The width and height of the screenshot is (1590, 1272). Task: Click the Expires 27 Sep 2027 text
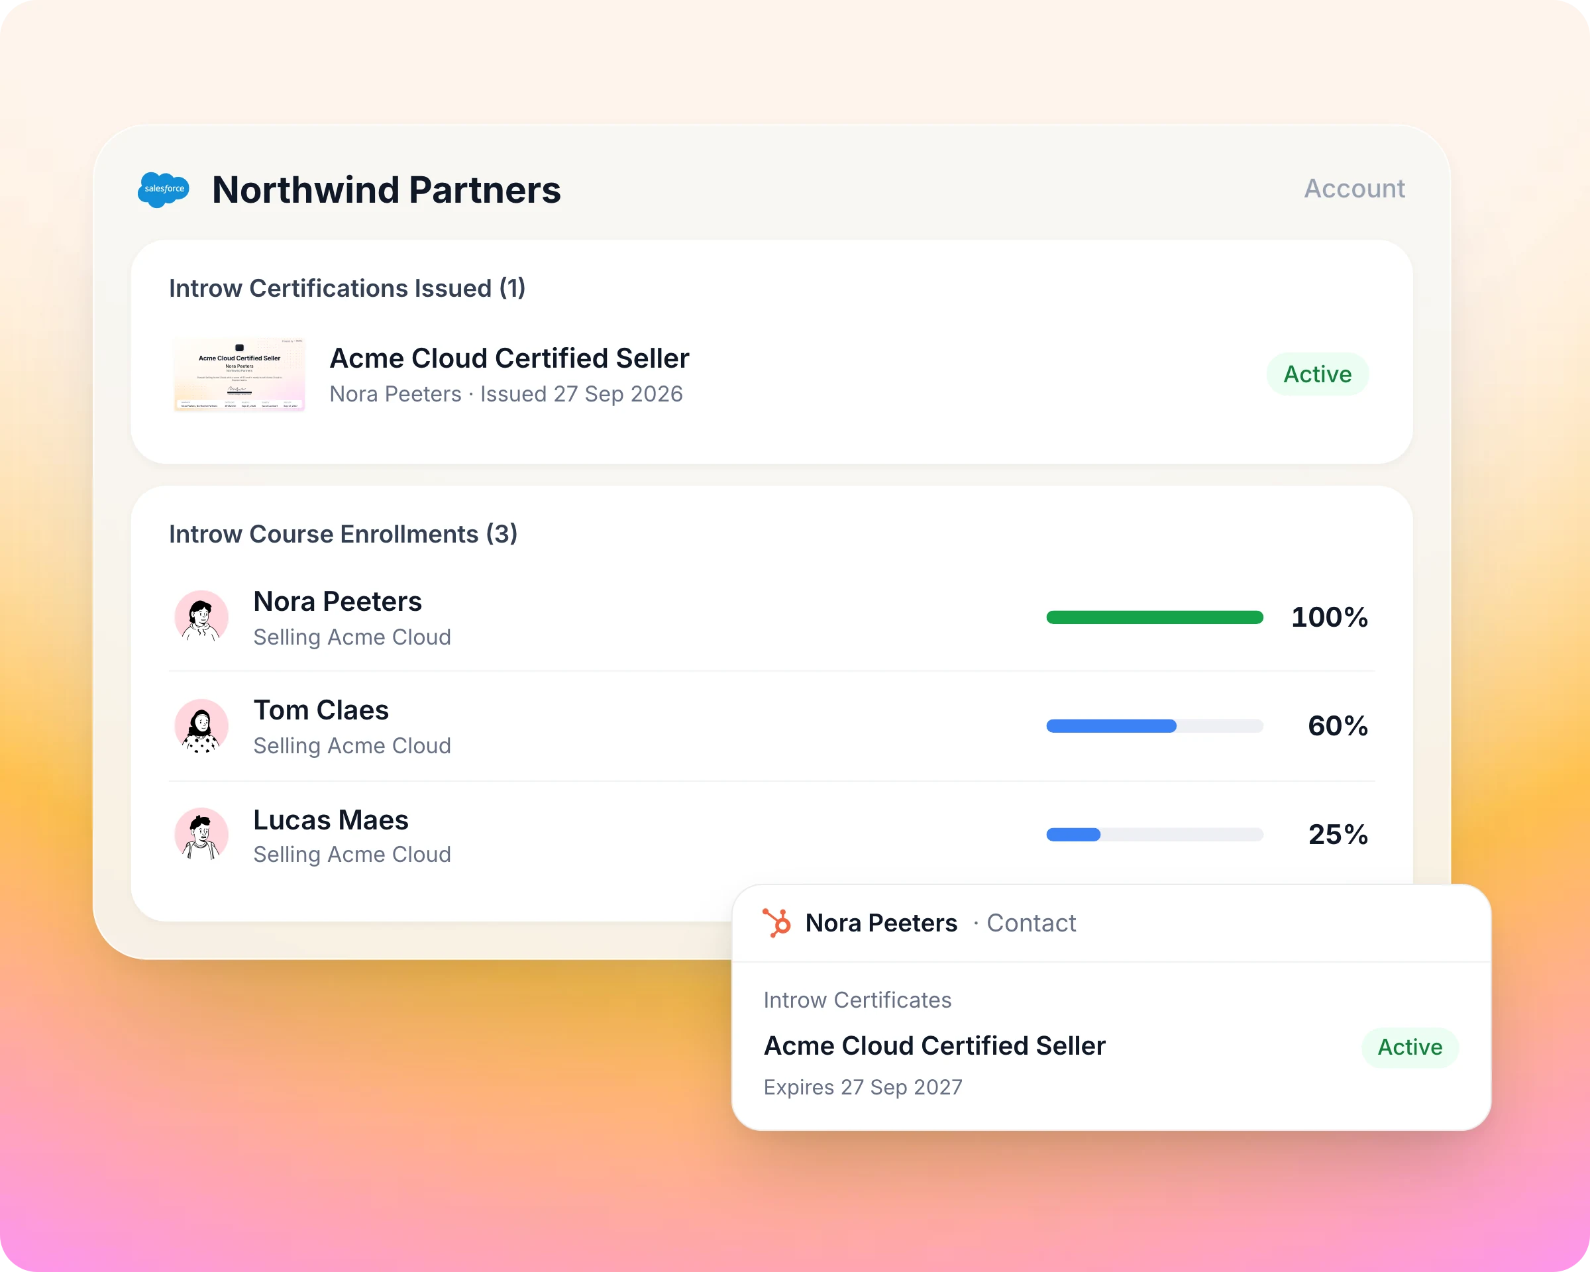coord(863,1087)
